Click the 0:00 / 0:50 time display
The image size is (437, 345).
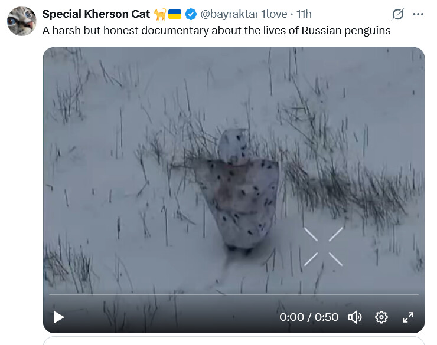309,317
